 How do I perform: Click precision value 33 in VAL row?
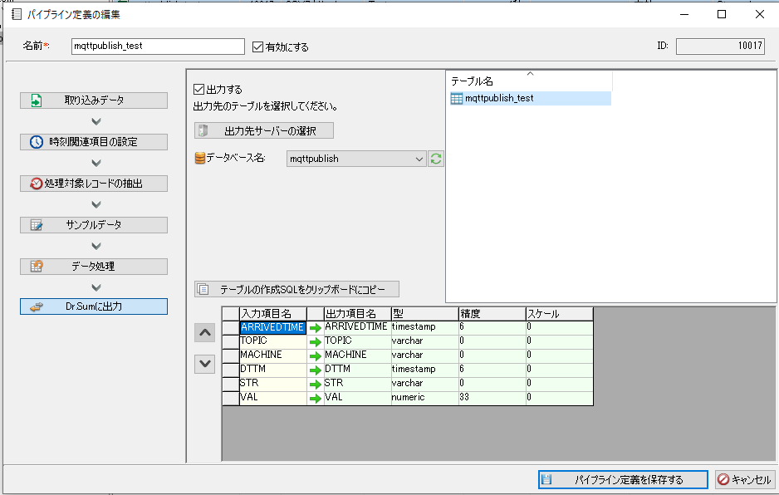(x=492, y=398)
